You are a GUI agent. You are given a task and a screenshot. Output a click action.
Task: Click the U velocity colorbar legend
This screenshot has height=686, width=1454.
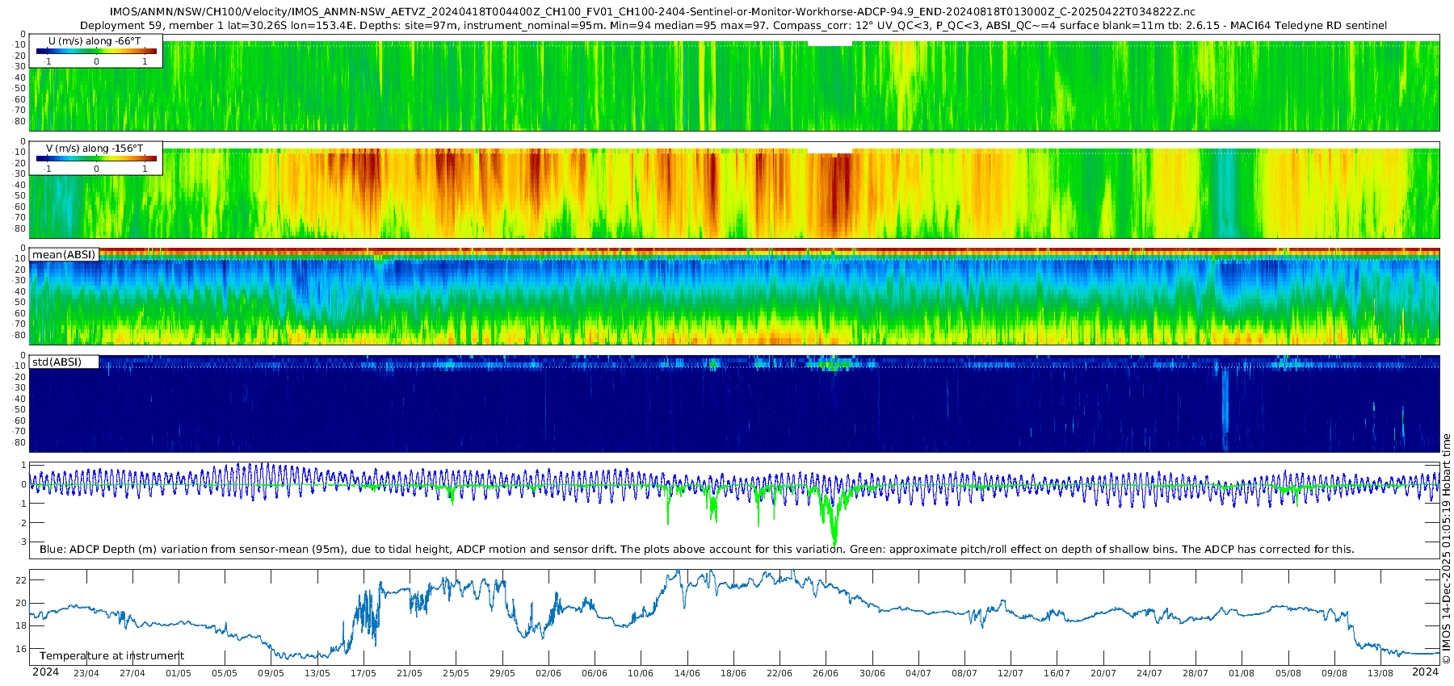coord(95,51)
